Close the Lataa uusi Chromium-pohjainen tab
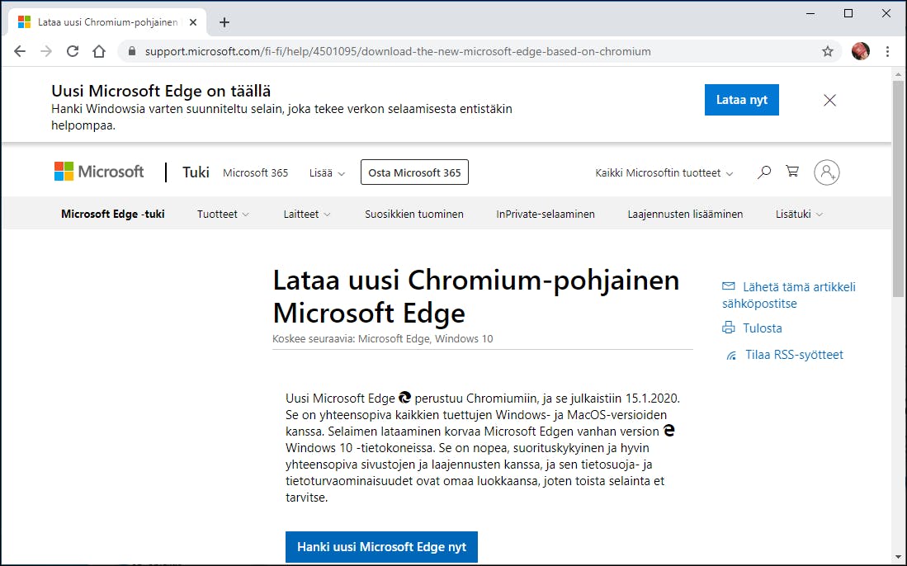907x566 pixels. (x=193, y=22)
